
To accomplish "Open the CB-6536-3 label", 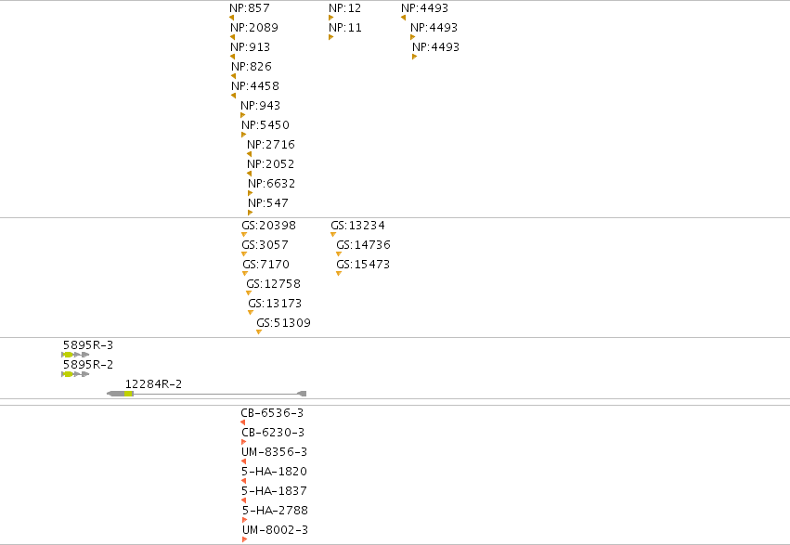I will pyautogui.click(x=272, y=413).
